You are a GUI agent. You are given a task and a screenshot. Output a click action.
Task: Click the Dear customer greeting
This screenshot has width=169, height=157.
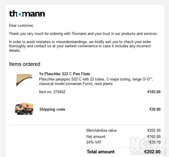[21, 26]
